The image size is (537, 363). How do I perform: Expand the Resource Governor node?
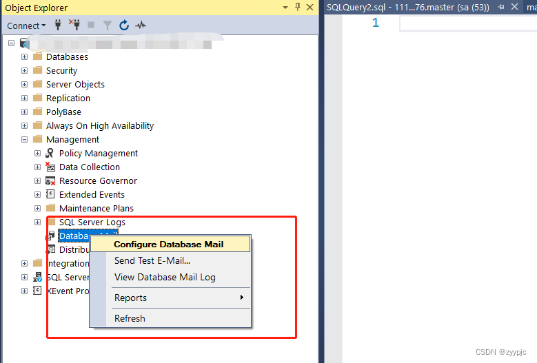point(38,180)
